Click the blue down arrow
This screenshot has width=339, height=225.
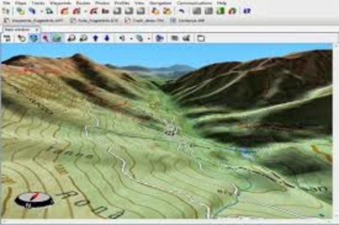click(x=107, y=39)
